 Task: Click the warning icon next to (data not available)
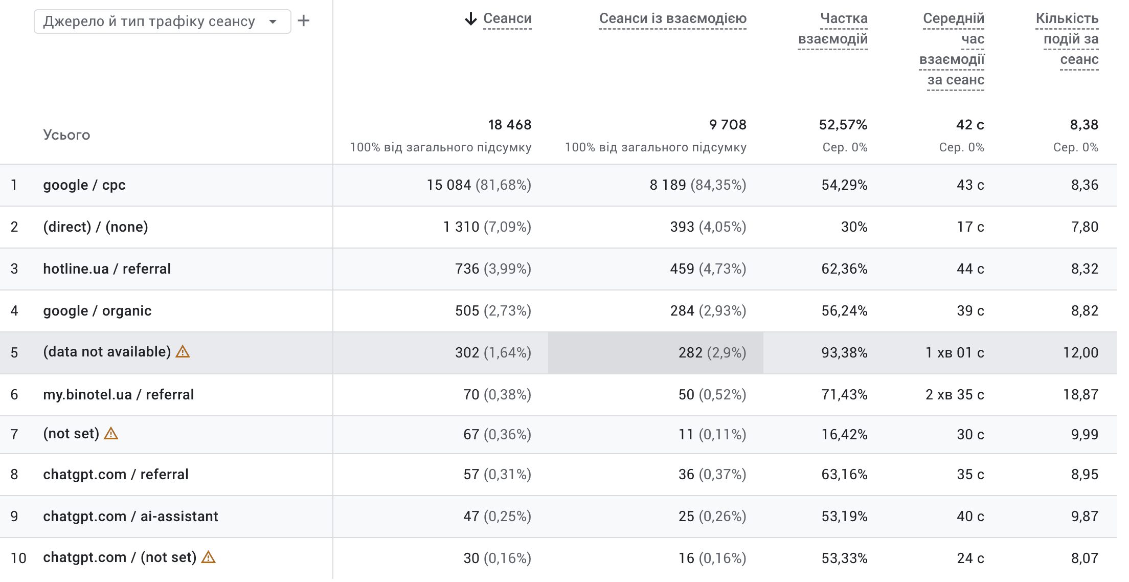[183, 351]
